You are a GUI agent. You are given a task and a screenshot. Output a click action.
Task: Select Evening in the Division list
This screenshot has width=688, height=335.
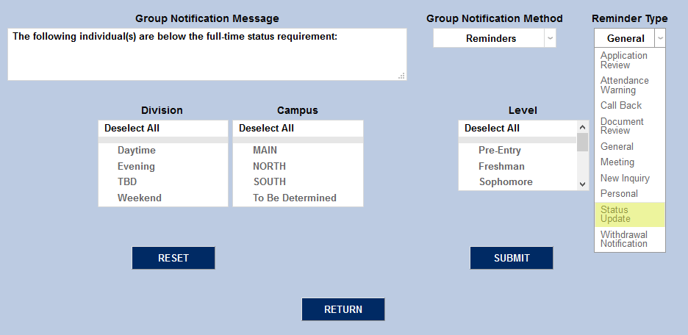tap(137, 166)
